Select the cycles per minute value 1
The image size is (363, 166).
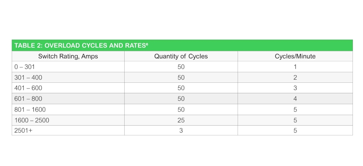click(295, 67)
